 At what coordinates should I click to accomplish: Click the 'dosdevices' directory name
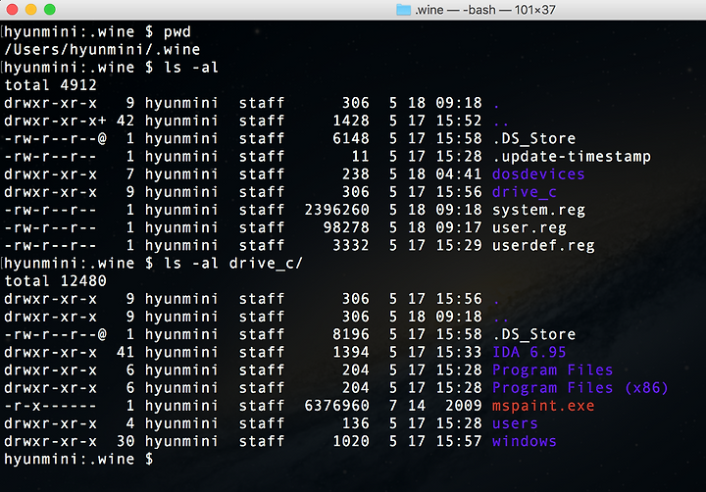(x=538, y=174)
